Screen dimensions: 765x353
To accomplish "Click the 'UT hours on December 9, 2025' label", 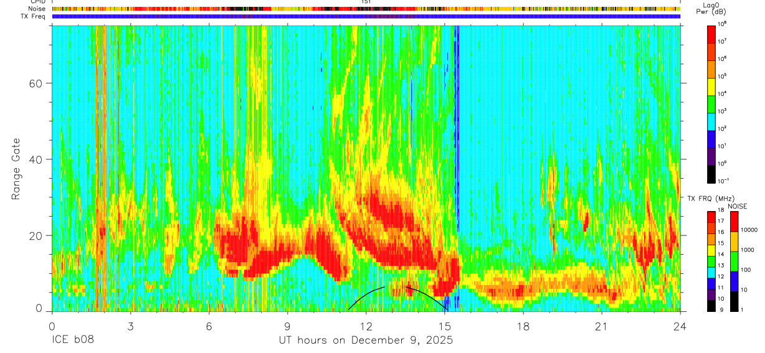I will pyautogui.click(x=366, y=341).
